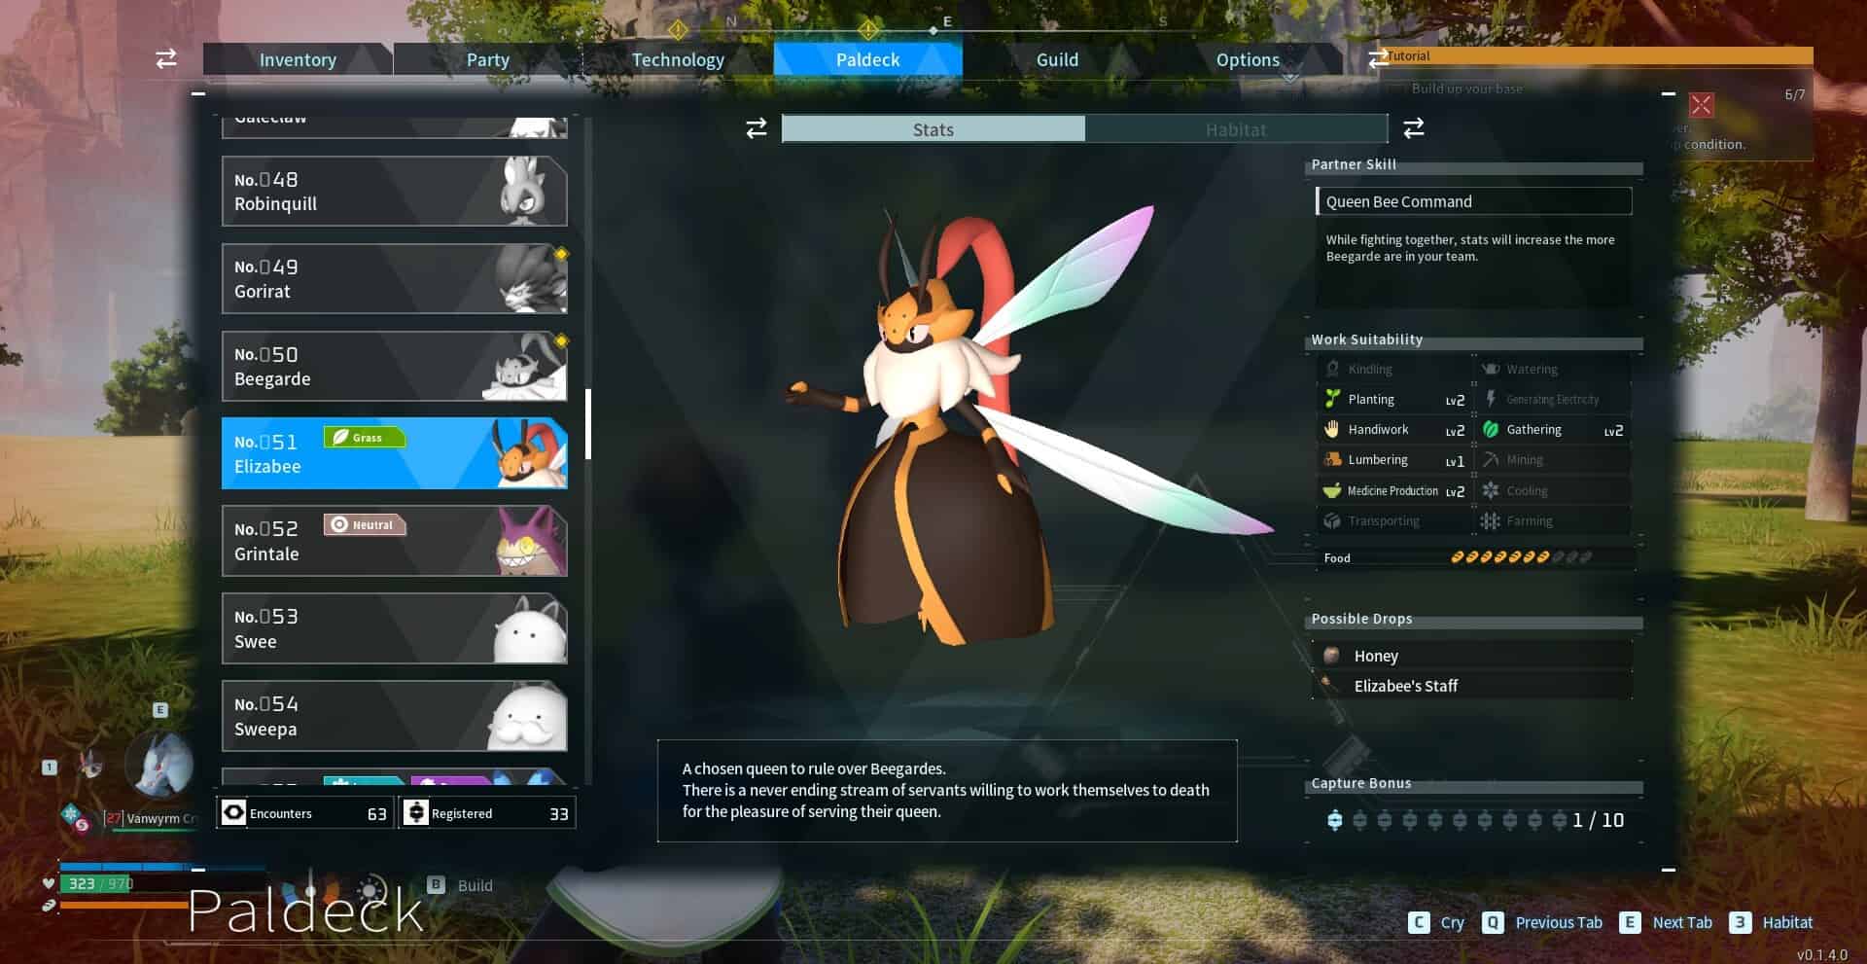Switch to the Habitat sub-tab
The height and width of the screenshot is (964, 1867).
click(1236, 129)
